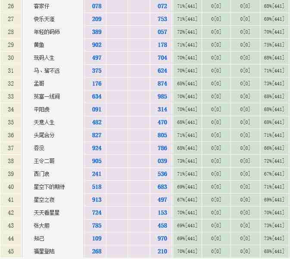
Task: Click the blue number 634 in row 33
Action: click(x=97, y=97)
